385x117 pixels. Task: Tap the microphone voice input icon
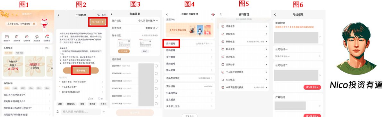click(x=58, y=112)
